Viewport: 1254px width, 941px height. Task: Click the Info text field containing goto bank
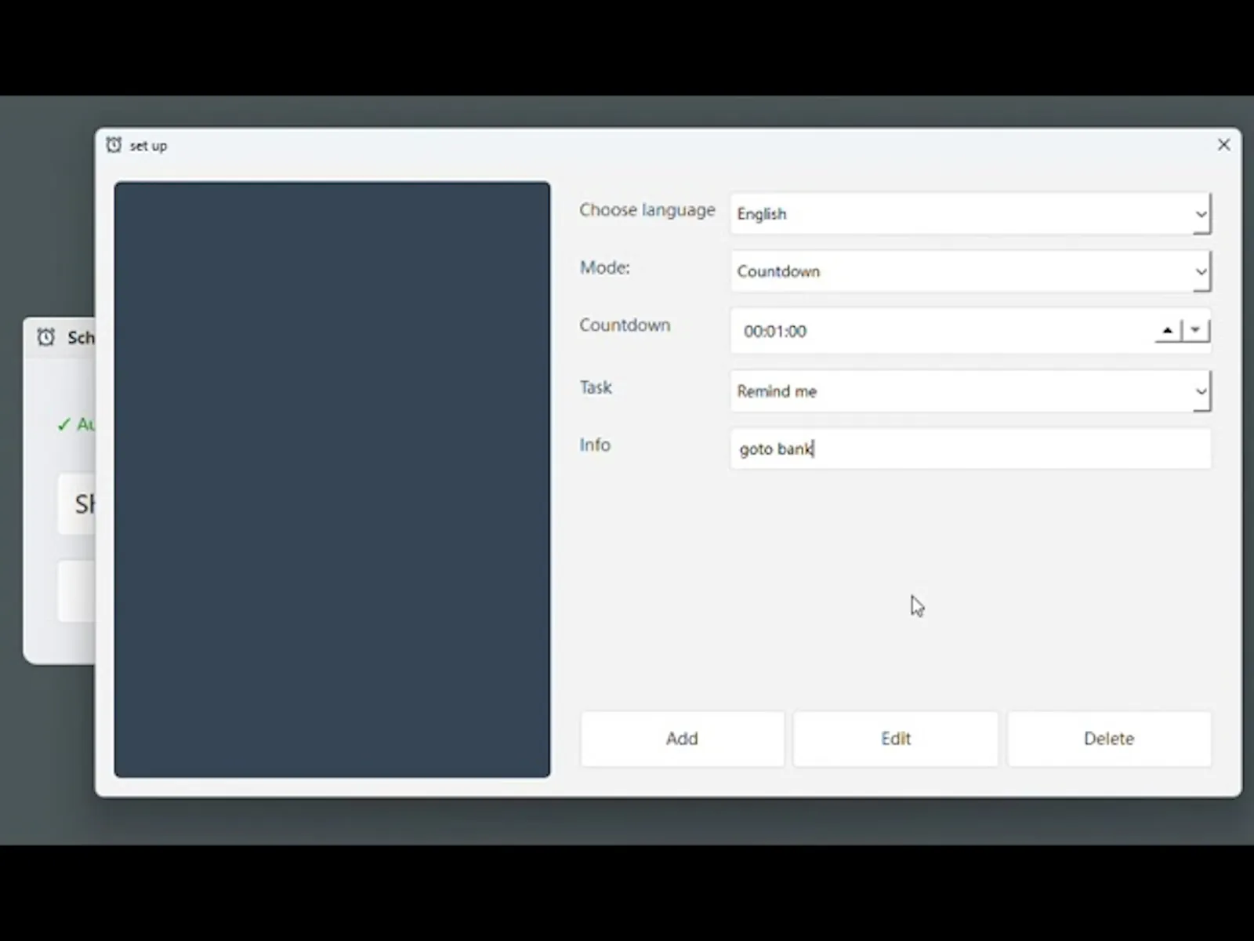pyautogui.click(x=970, y=449)
